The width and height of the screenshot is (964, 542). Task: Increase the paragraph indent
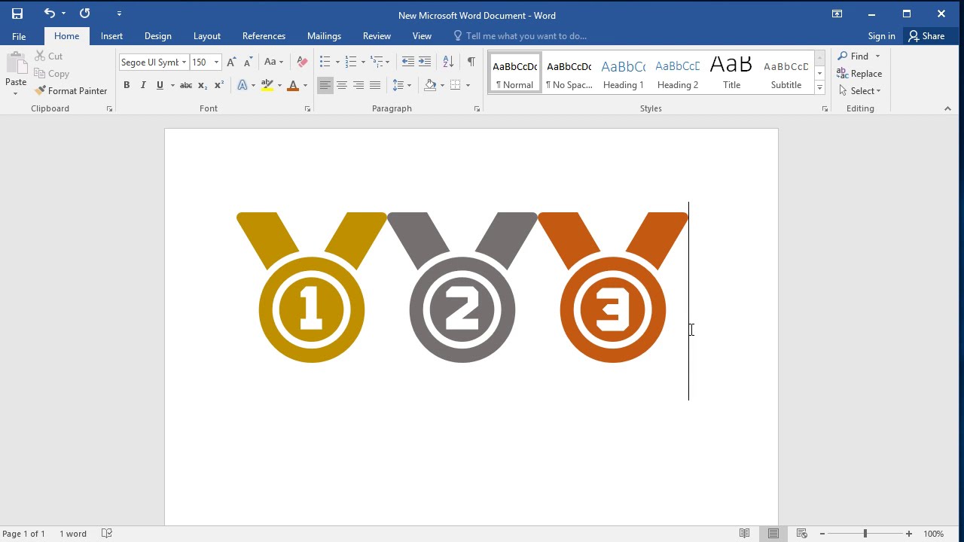coord(425,62)
